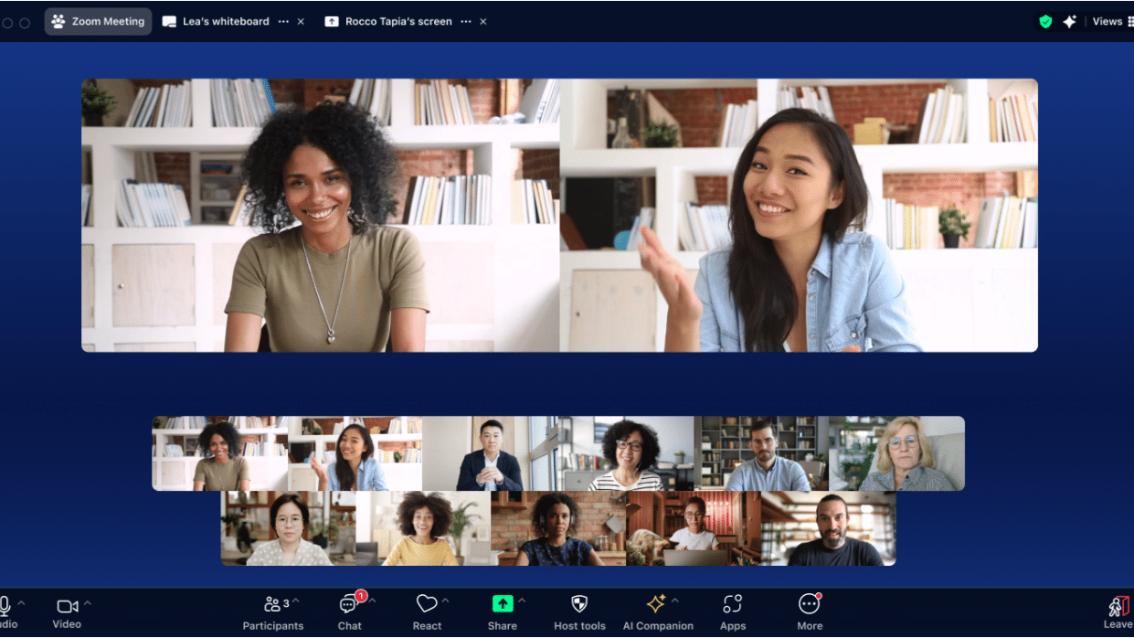Expand the Chat options chevron

coord(372,601)
